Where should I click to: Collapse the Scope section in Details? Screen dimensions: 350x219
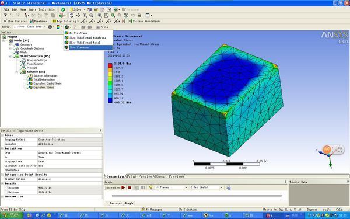pos(2,135)
